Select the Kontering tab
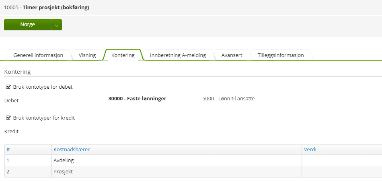 tap(123, 55)
